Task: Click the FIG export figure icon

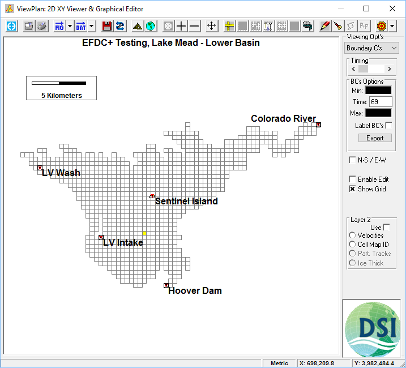Action: (59, 26)
